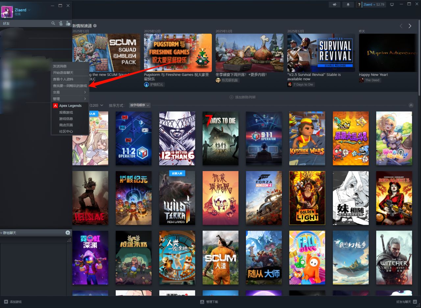Show next news with right arrow
421x308 pixels.
410,26
